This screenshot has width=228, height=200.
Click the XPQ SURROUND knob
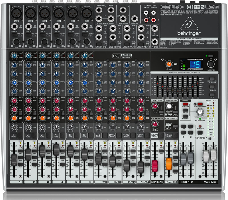click(169, 106)
